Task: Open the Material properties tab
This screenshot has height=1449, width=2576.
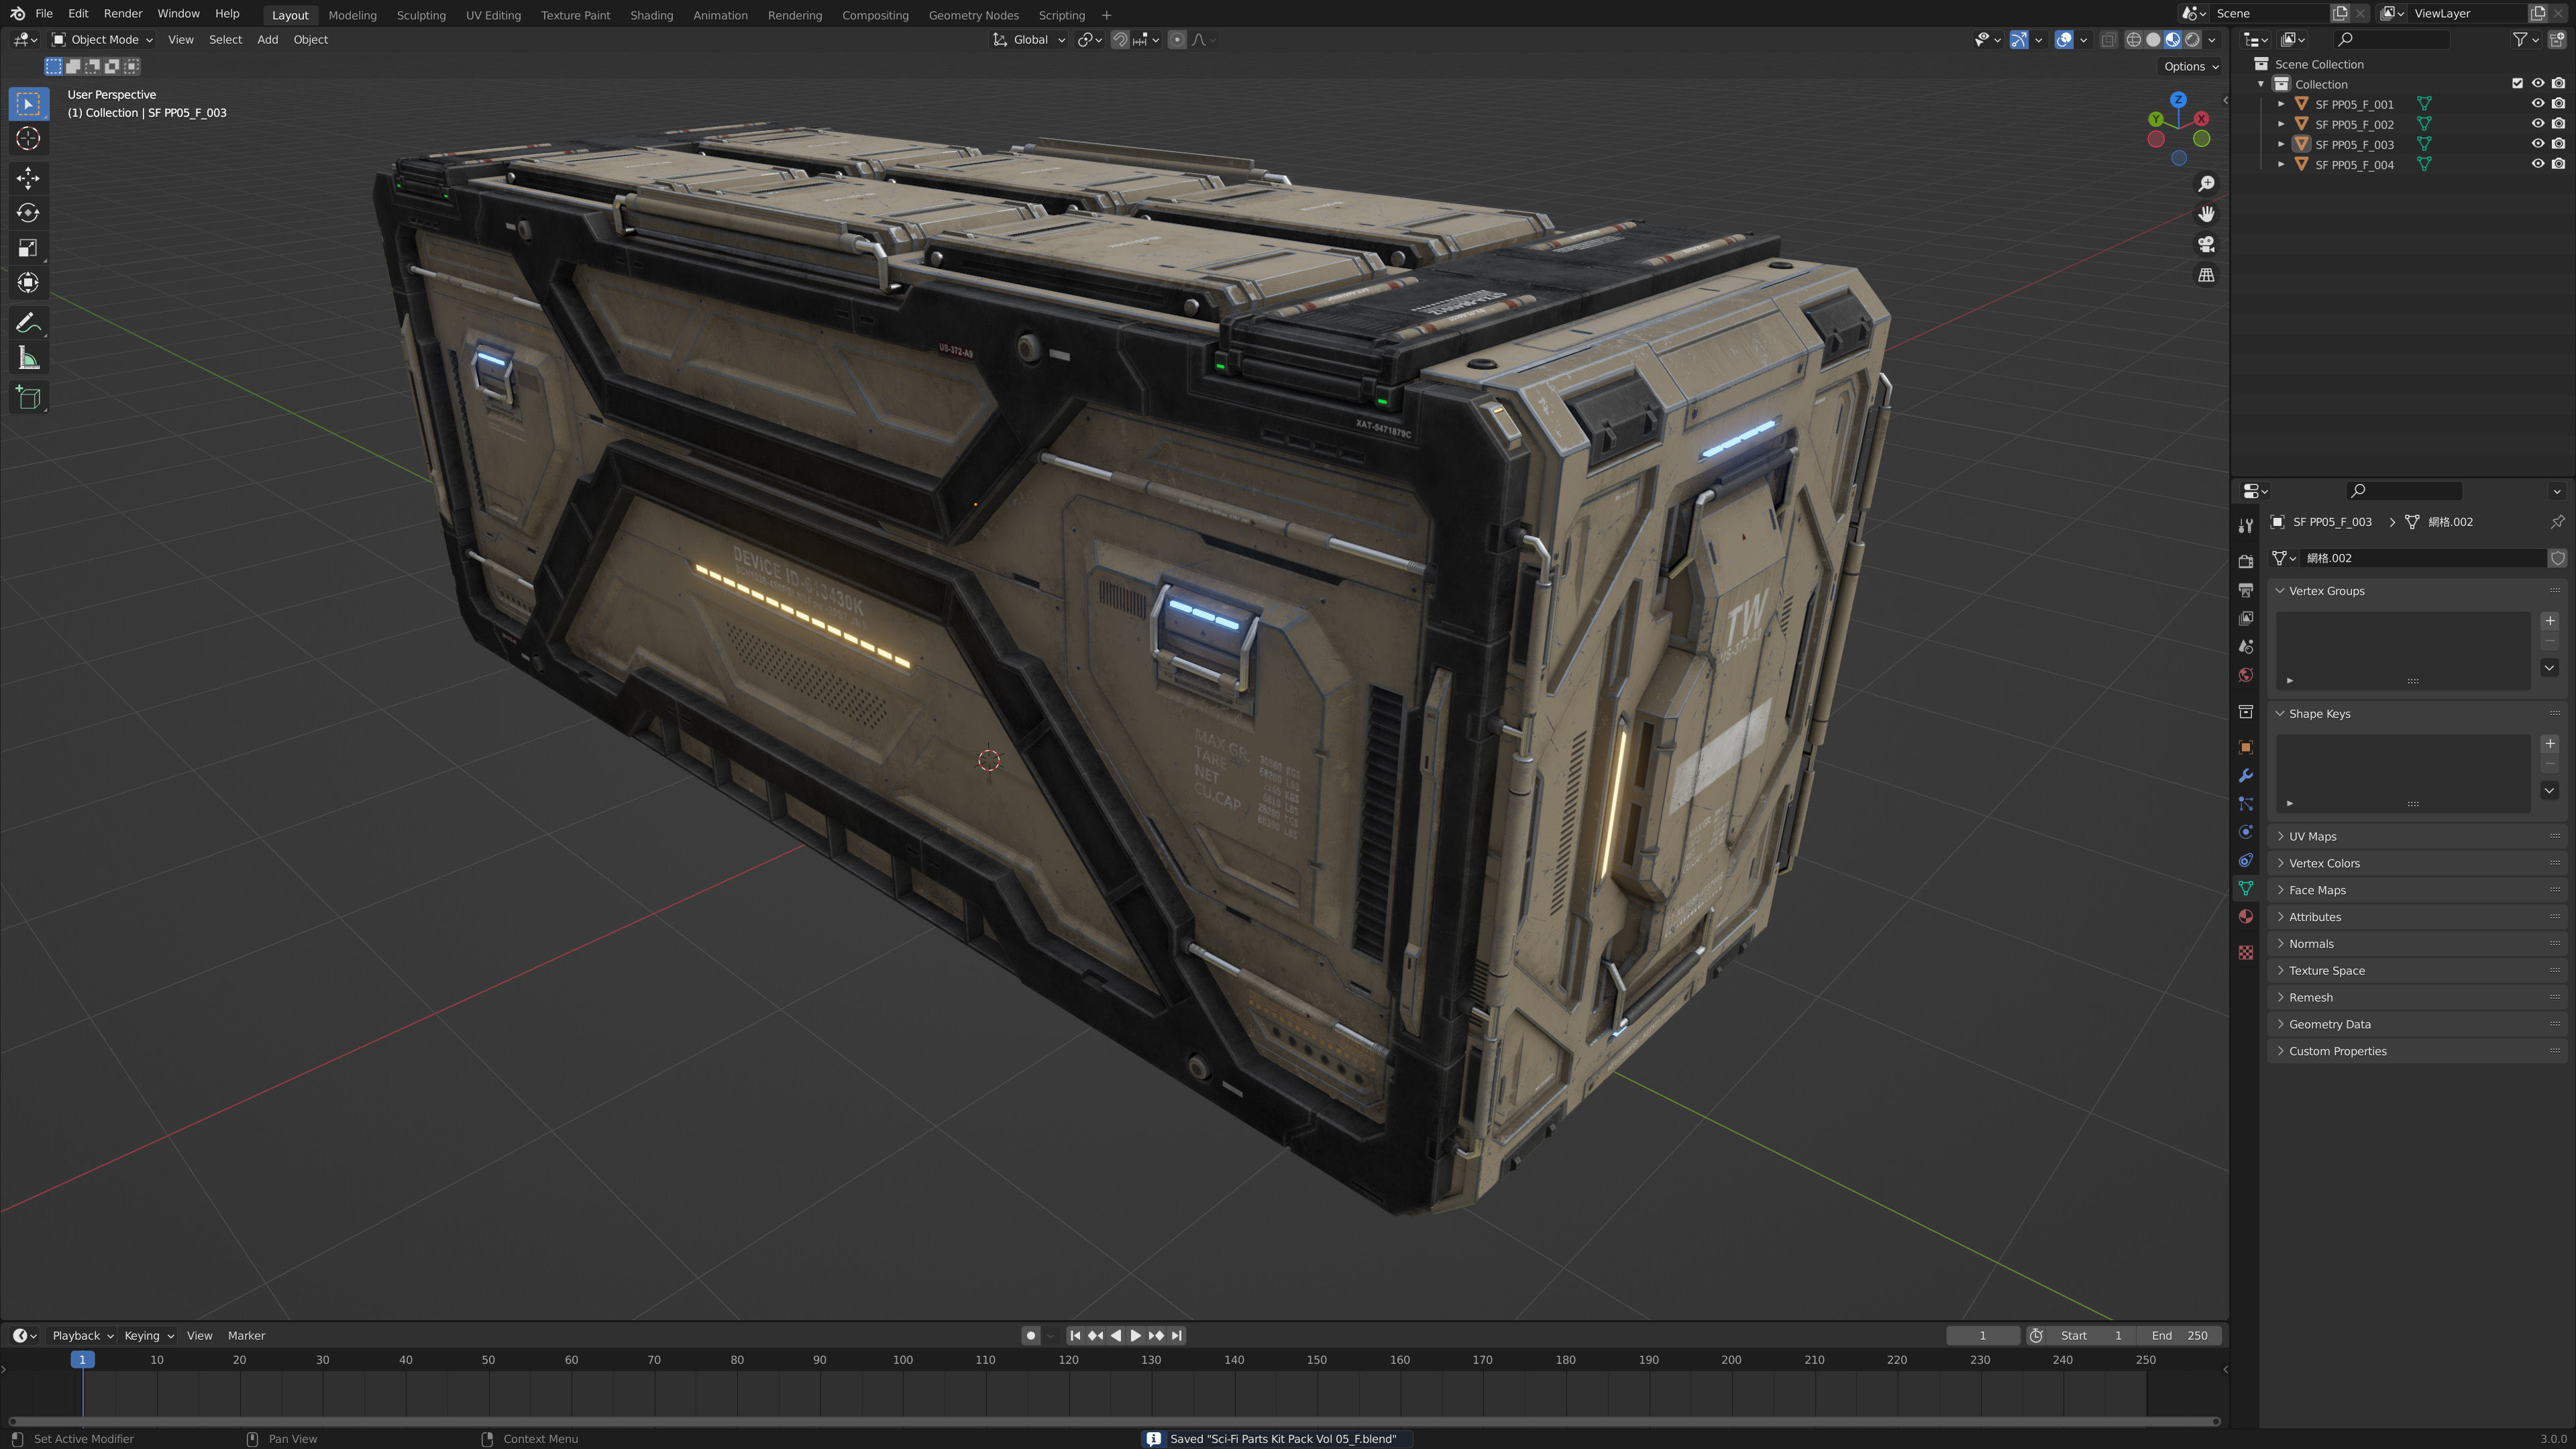Action: point(2246,916)
